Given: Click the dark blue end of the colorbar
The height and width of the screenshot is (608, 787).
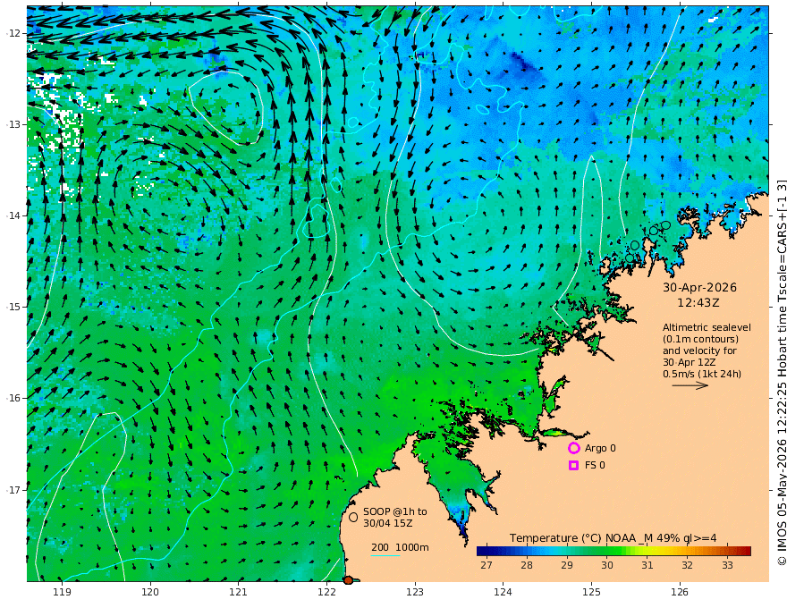Looking at the screenshot, I should 483,552.
